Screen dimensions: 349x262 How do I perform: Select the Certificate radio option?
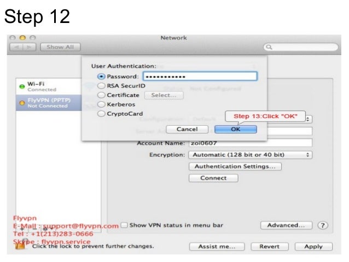pyautogui.click(x=101, y=95)
